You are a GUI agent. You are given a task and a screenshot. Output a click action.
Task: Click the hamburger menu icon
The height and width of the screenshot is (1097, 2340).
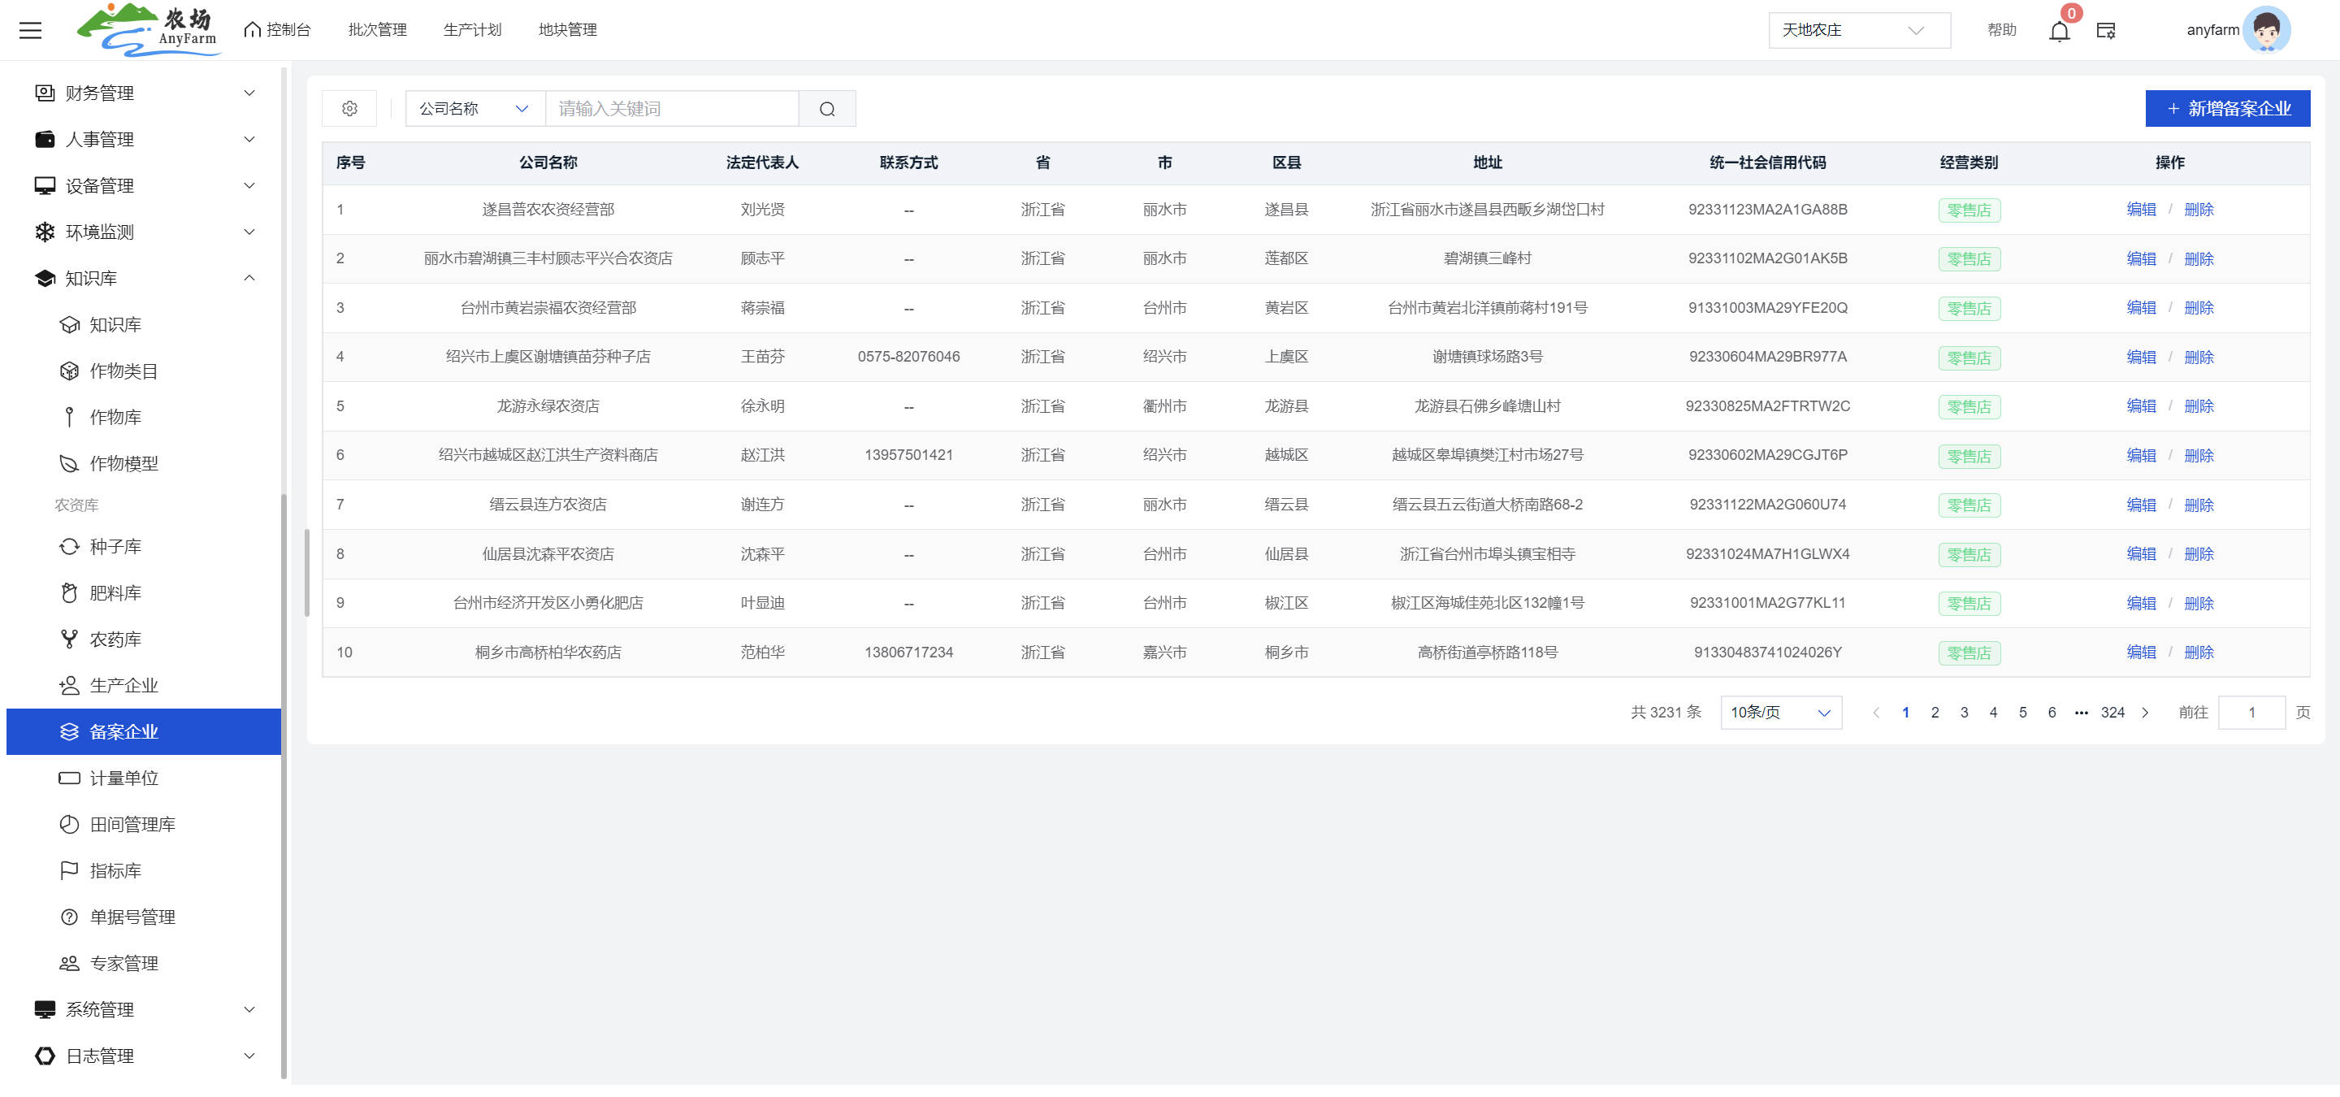30,30
